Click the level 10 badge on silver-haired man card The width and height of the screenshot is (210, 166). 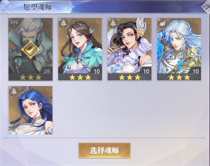click(x=195, y=71)
